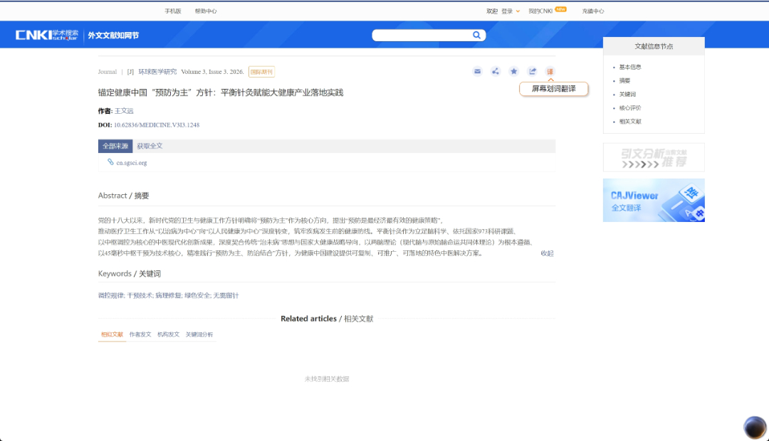Click keyword 调控规律
This screenshot has height=441, width=769.
click(111, 295)
